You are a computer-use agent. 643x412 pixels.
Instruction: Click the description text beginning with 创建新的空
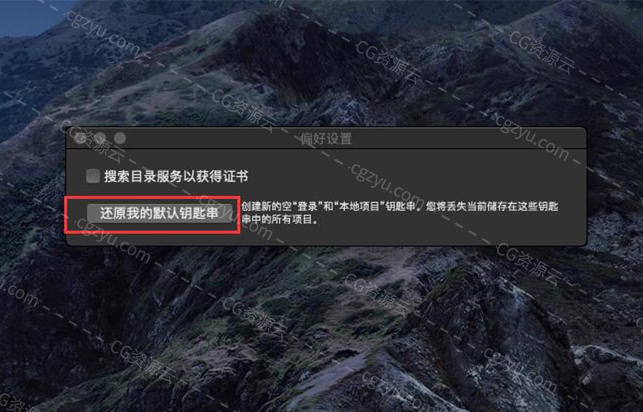400,213
